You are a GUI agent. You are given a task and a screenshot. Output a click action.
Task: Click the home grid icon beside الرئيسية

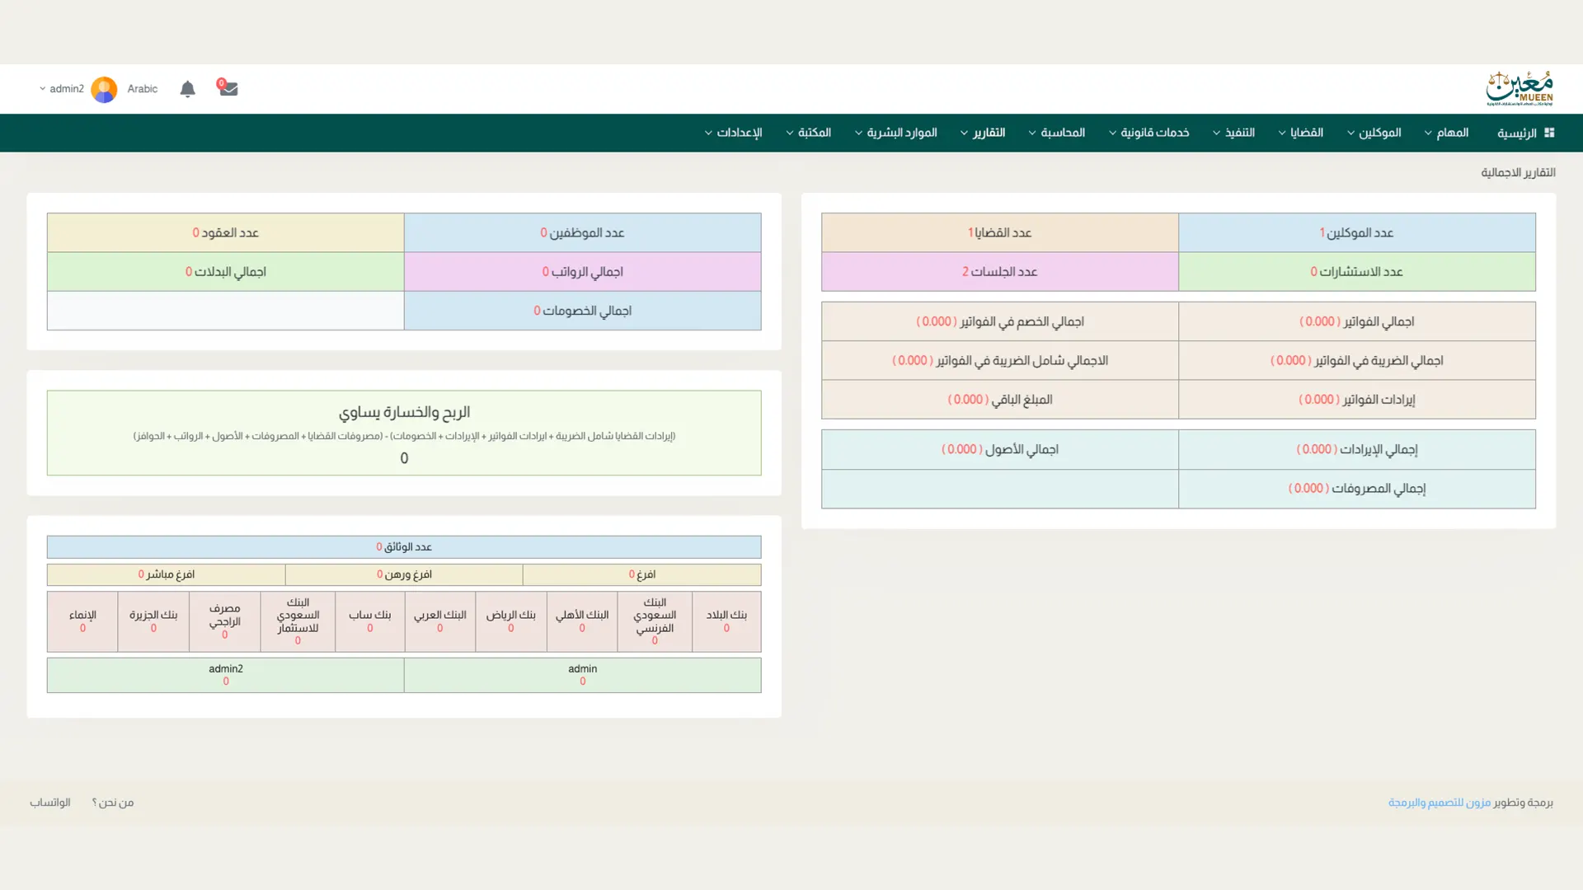point(1549,133)
